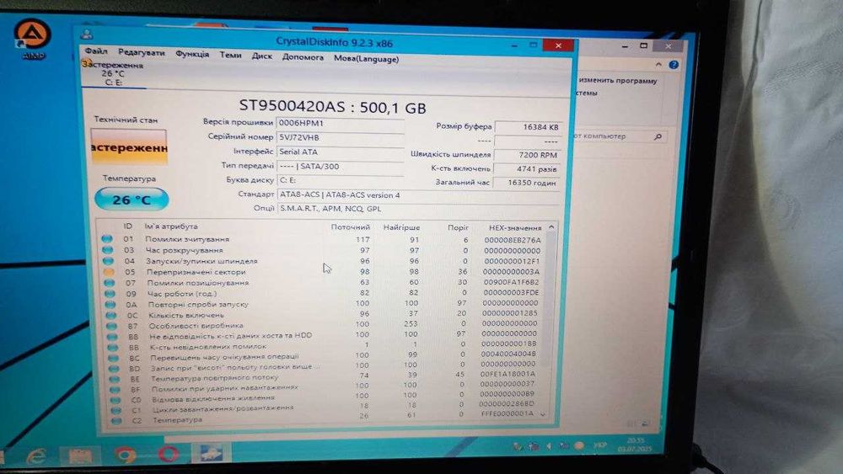Click the SATA/300 transfer mode field
This screenshot has height=474, width=843.
[x=340, y=167]
